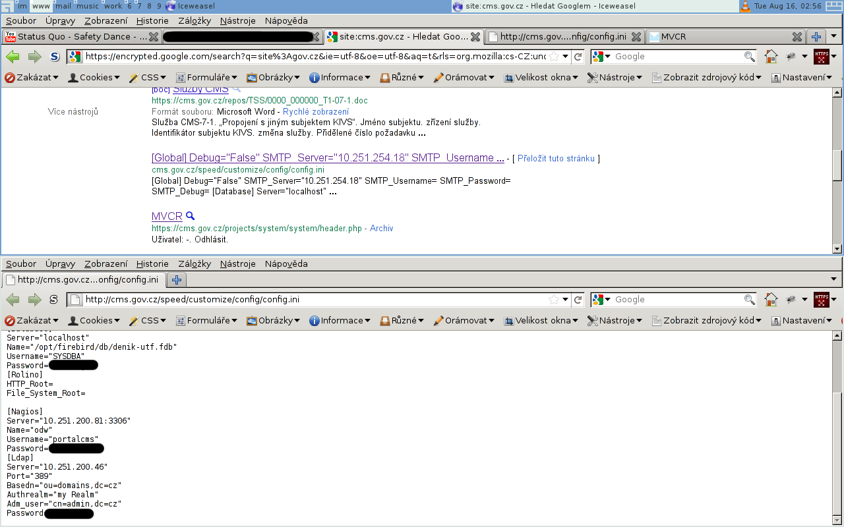
Task: Open the Historie menu in the upper window
Action: pyautogui.click(x=152, y=21)
